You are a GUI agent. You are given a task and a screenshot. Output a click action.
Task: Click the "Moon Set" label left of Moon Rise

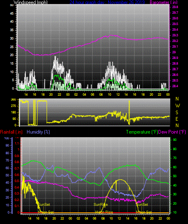[x=46, y=212]
